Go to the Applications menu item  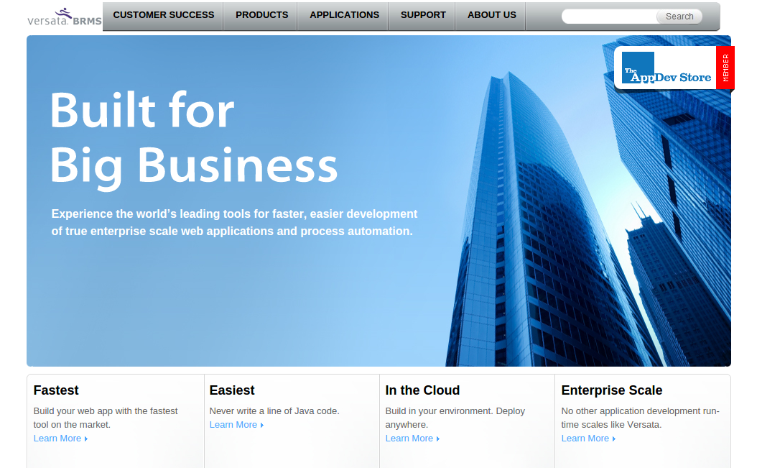(x=344, y=15)
